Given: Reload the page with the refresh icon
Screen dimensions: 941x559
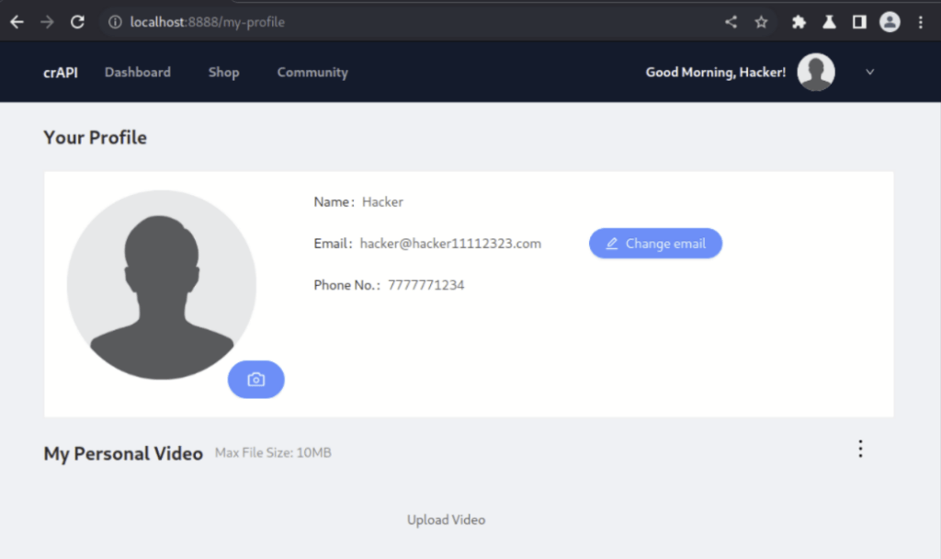Looking at the screenshot, I should (78, 22).
